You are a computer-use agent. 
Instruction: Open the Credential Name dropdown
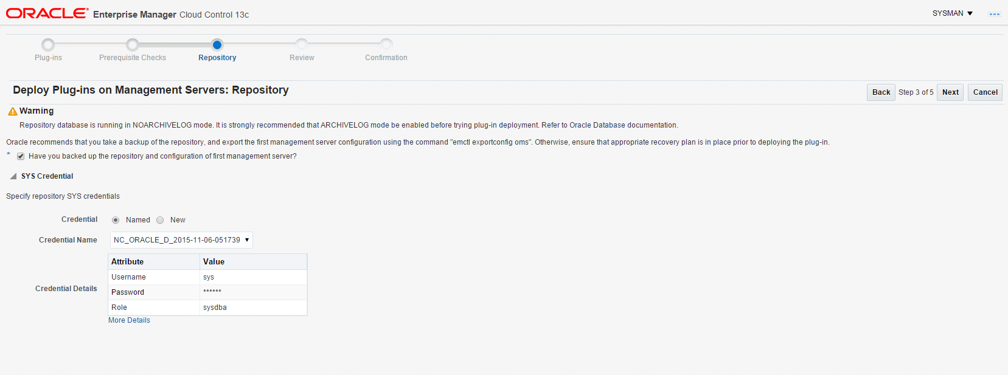(181, 240)
